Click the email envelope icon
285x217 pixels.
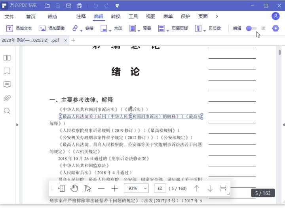[68, 6]
